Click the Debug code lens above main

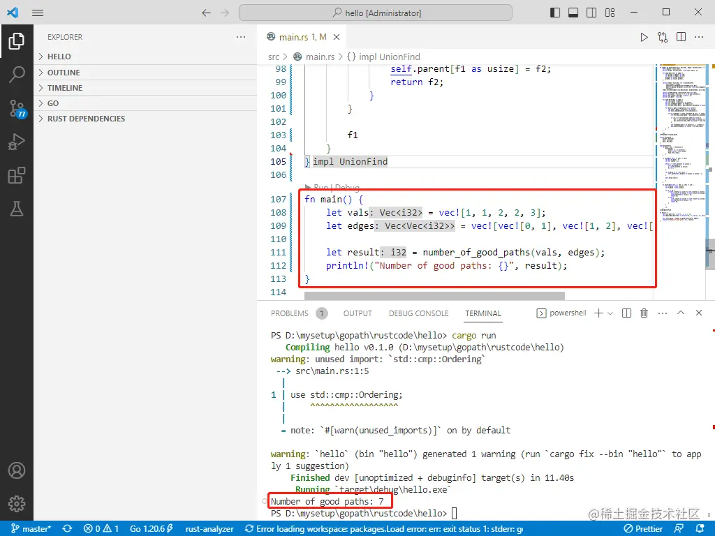347,187
